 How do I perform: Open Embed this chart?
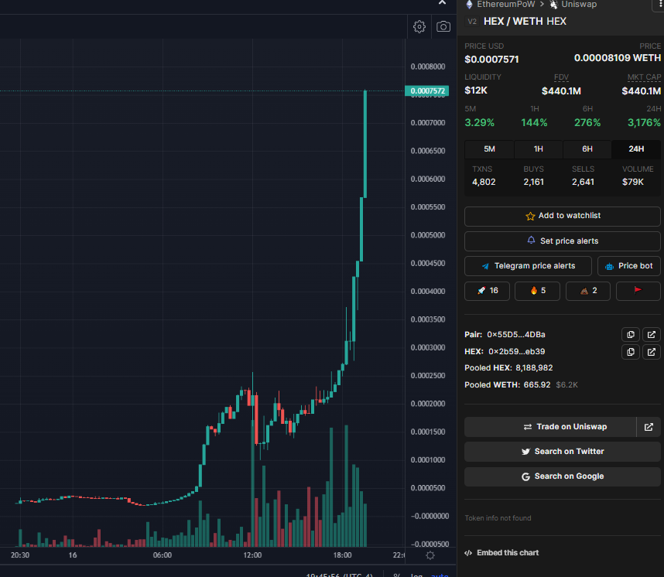point(501,553)
